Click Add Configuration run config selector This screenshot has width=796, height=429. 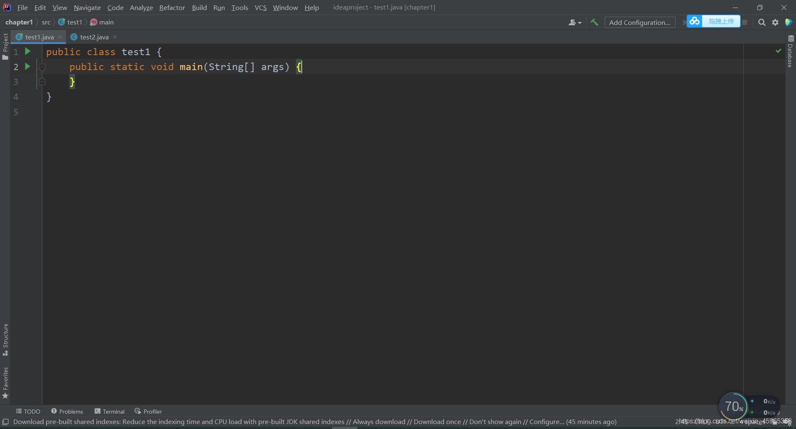tap(639, 22)
